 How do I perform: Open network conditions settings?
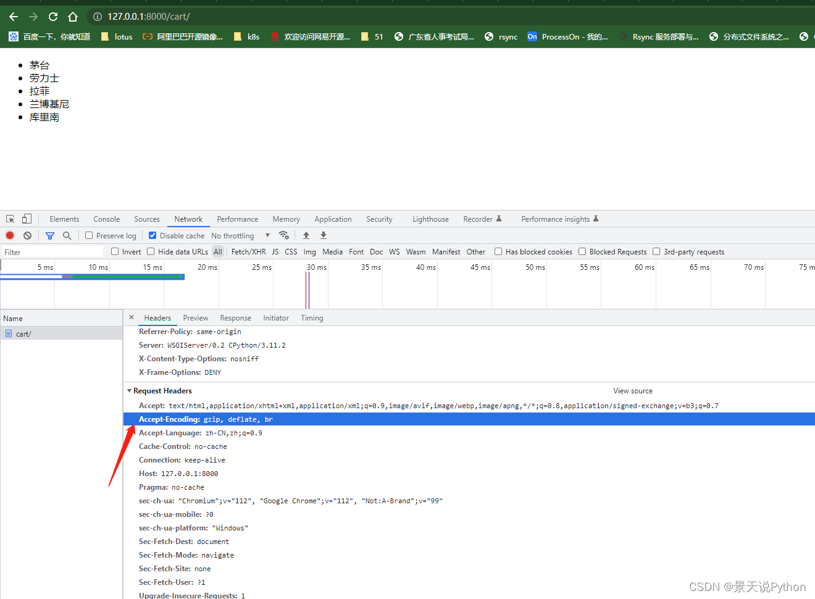[284, 235]
